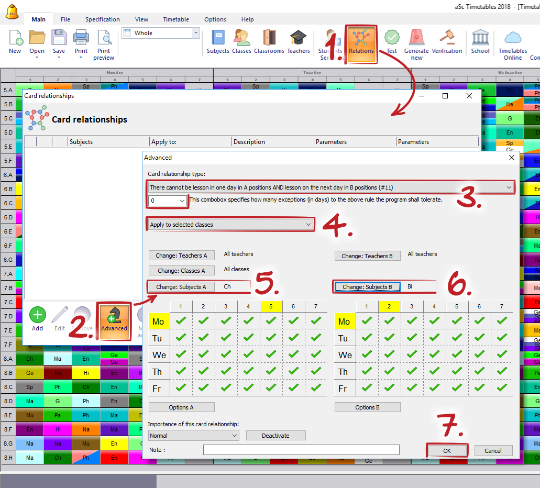The height and width of the screenshot is (488, 540).
Task: Toggle Wednesday period 4 checkmark in grid B
Action: [x=434, y=354]
